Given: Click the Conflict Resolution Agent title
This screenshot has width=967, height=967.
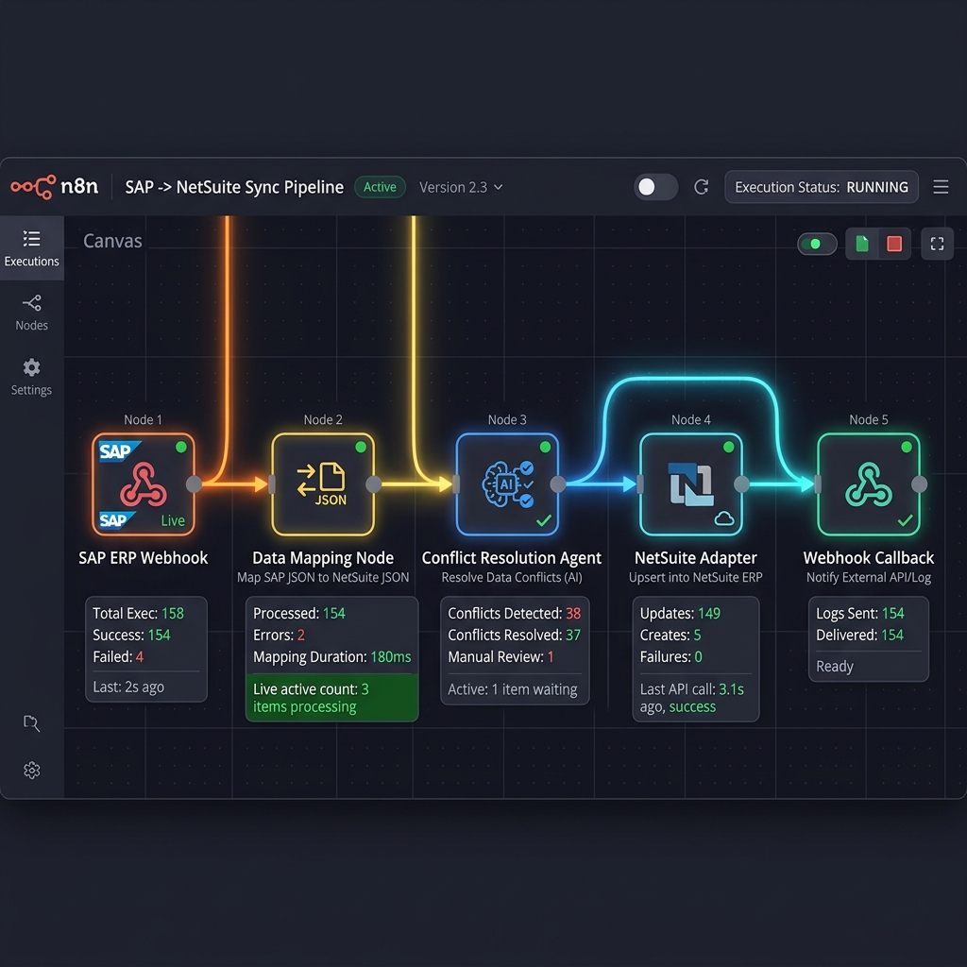Looking at the screenshot, I should [x=511, y=557].
